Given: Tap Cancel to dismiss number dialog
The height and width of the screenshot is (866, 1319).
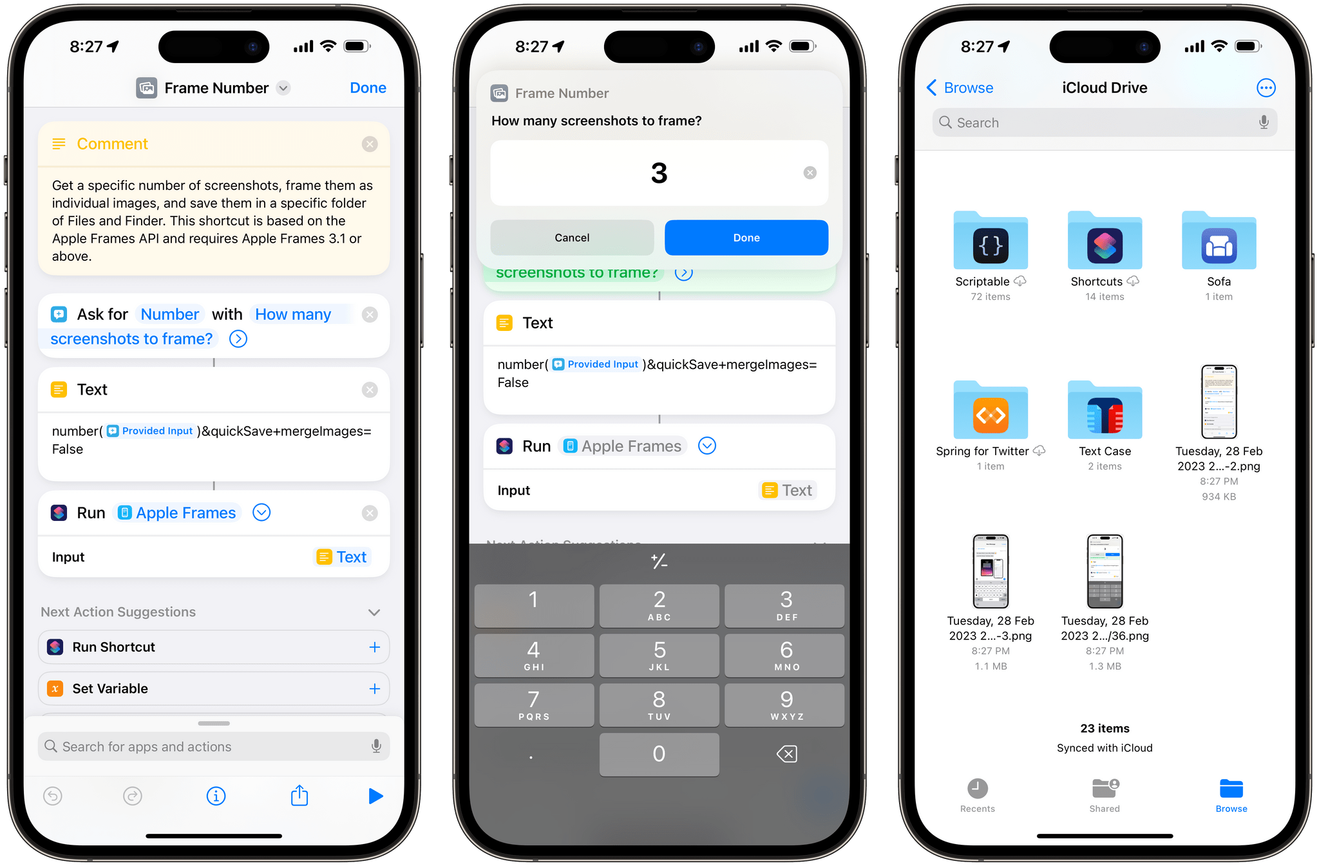Looking at the screenshot, I should pos(572,237).
